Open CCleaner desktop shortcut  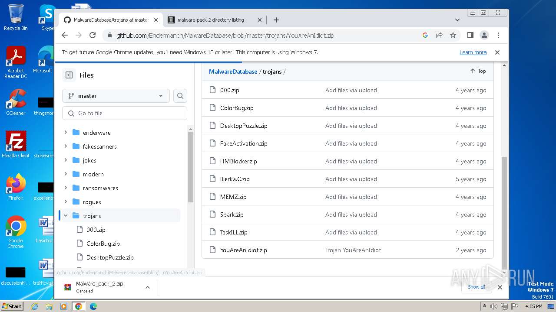pyautogui.click(x=16, y=102)
